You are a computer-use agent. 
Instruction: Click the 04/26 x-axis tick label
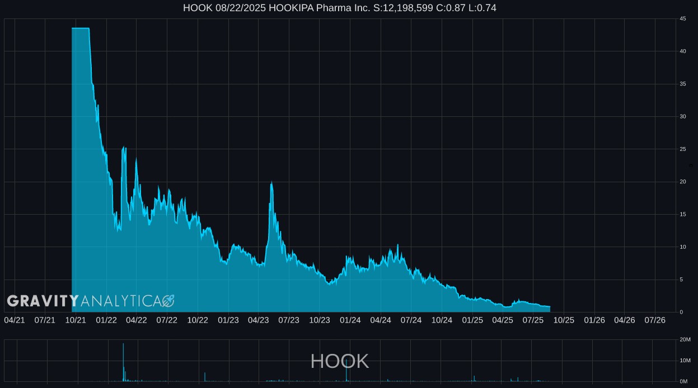625,320
